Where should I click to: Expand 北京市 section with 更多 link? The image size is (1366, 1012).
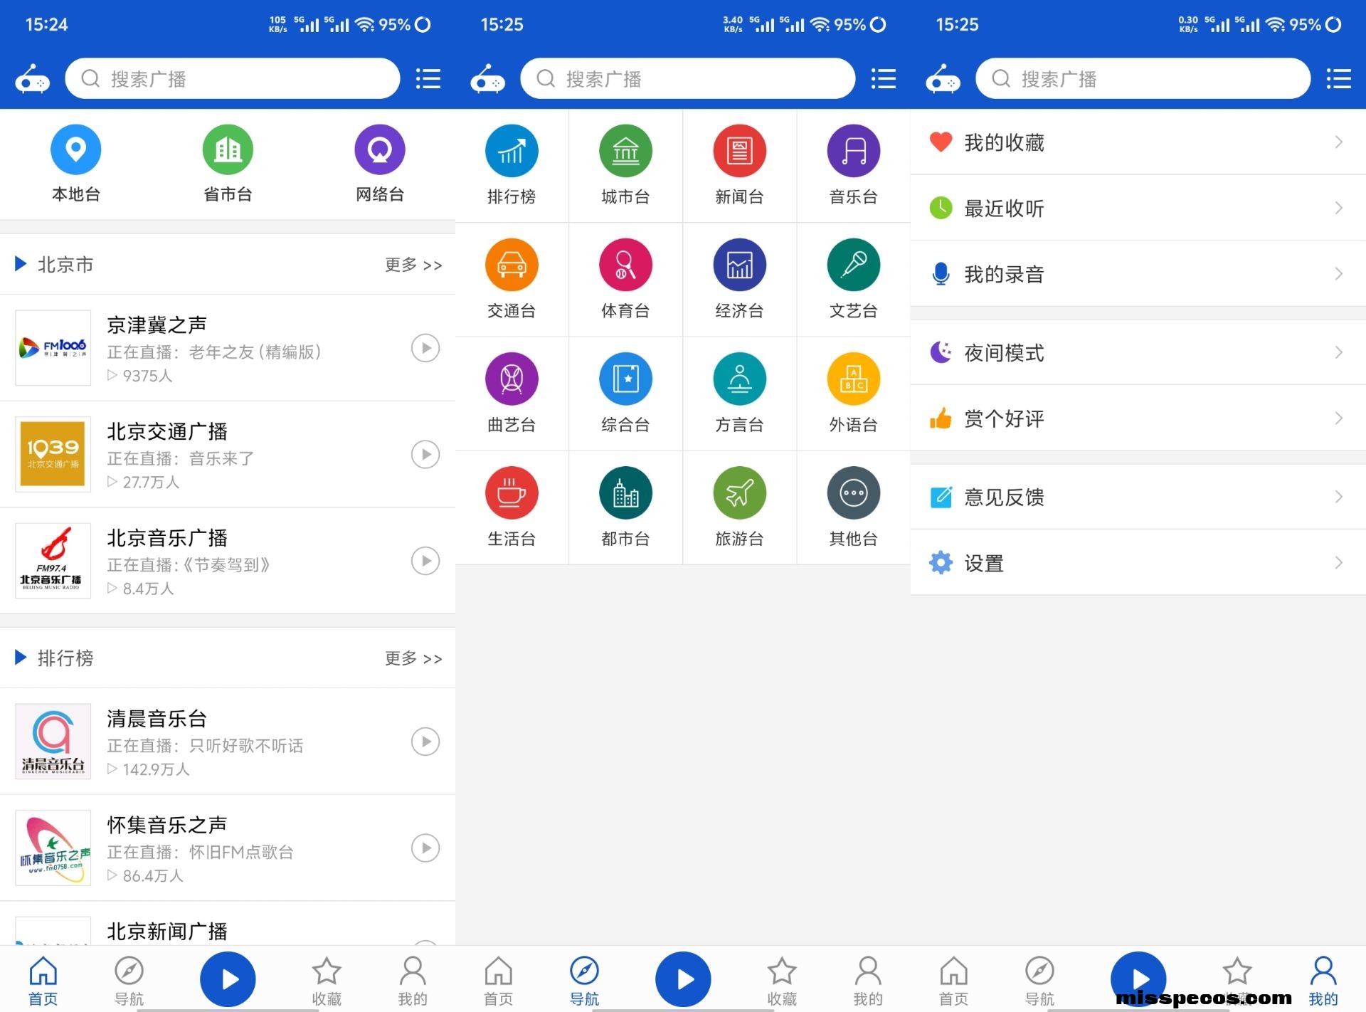[413, 265]
